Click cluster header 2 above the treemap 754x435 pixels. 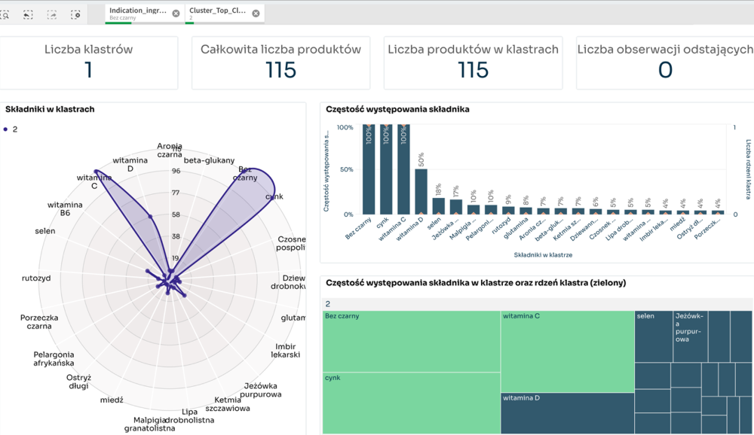(x=328, y=304)
